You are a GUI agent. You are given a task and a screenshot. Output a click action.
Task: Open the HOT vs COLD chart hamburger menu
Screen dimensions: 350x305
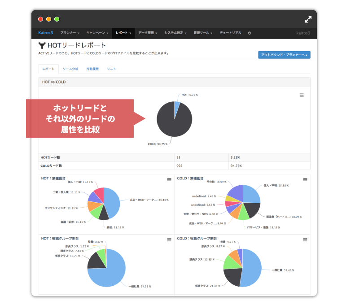[x=302, y=95]
